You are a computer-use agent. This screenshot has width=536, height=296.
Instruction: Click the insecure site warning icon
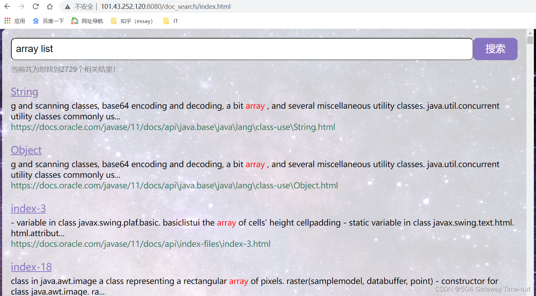[x=67, y=7]
